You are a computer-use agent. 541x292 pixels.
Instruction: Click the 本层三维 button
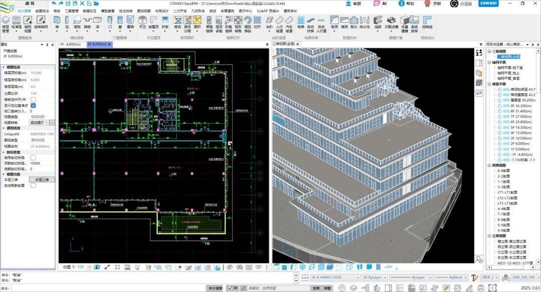[42, 179]
